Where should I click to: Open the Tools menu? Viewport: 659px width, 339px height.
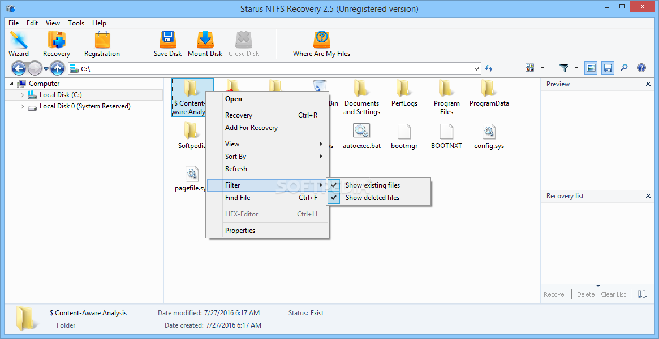(x=76, y=23)
